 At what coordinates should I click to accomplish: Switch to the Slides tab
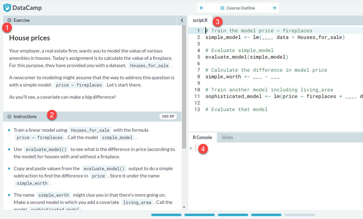pyautogui.click(x=227, y=137)
